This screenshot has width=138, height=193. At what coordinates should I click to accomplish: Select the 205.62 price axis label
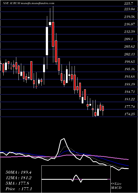click(129, 47)
